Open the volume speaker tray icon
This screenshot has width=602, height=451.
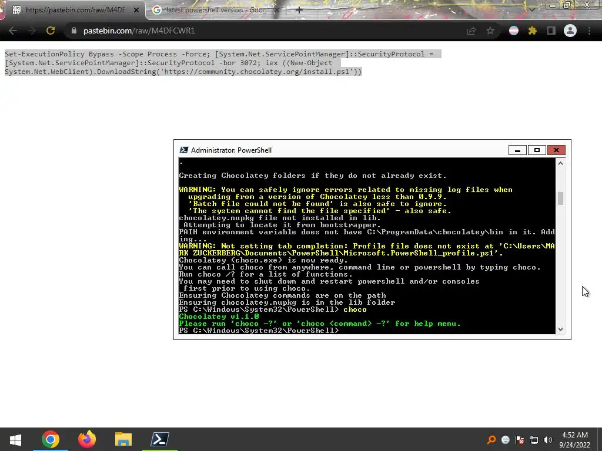[548, 440]
